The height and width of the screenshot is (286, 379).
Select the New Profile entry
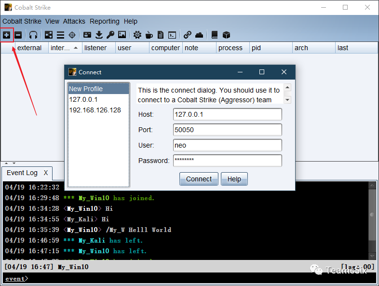[x=99, y=89]
